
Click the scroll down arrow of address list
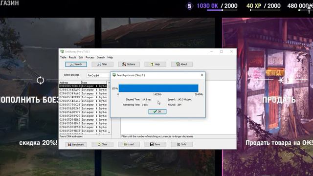[x=109, y=132]
